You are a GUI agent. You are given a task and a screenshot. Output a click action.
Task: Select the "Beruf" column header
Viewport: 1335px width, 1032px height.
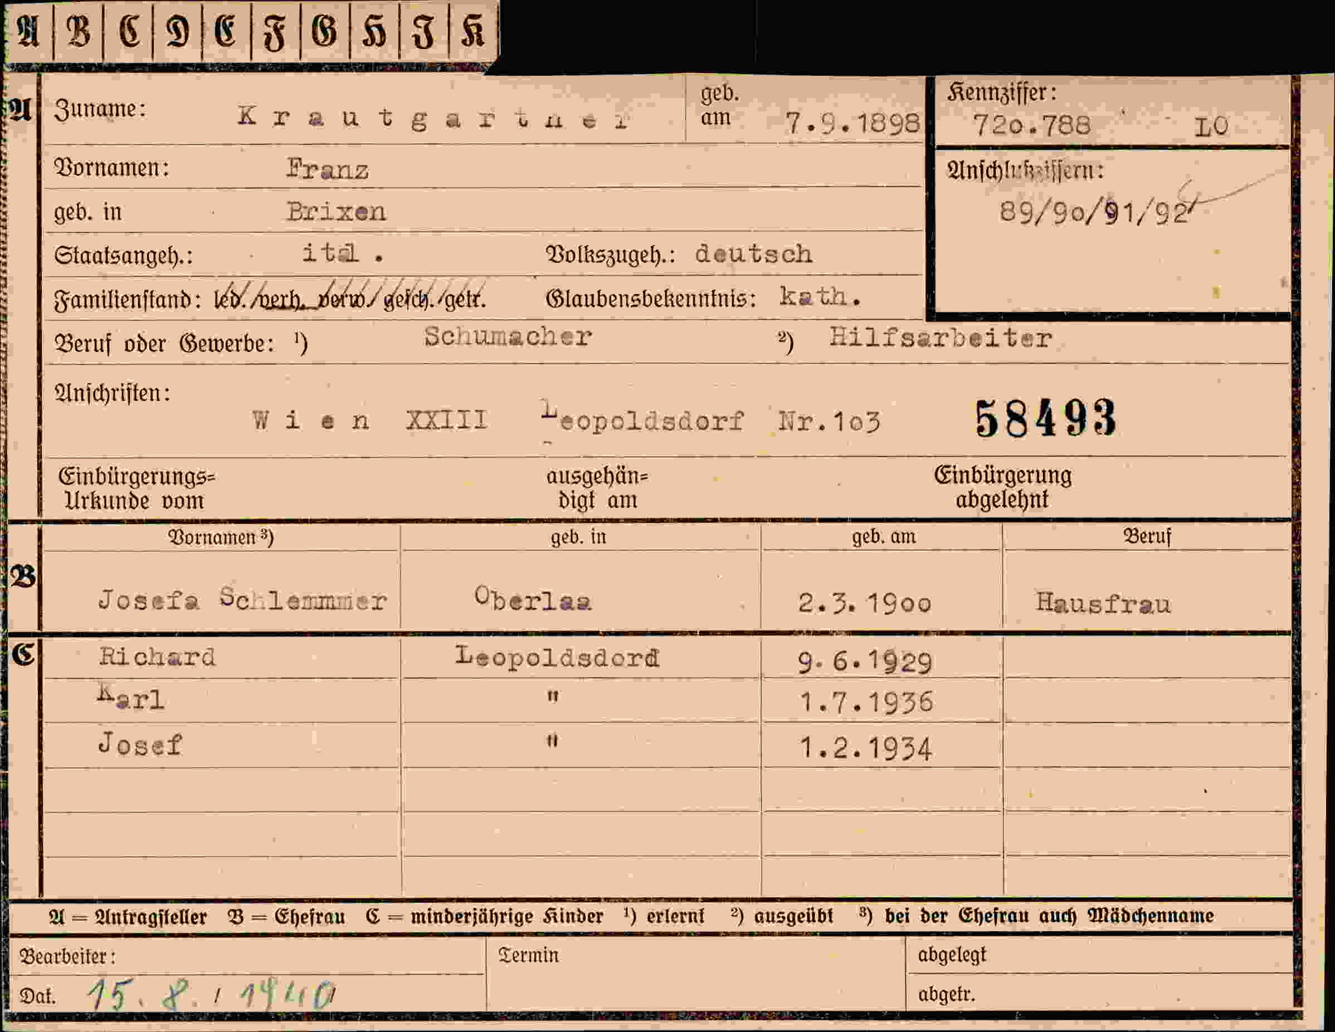(x=1147, y=536)
